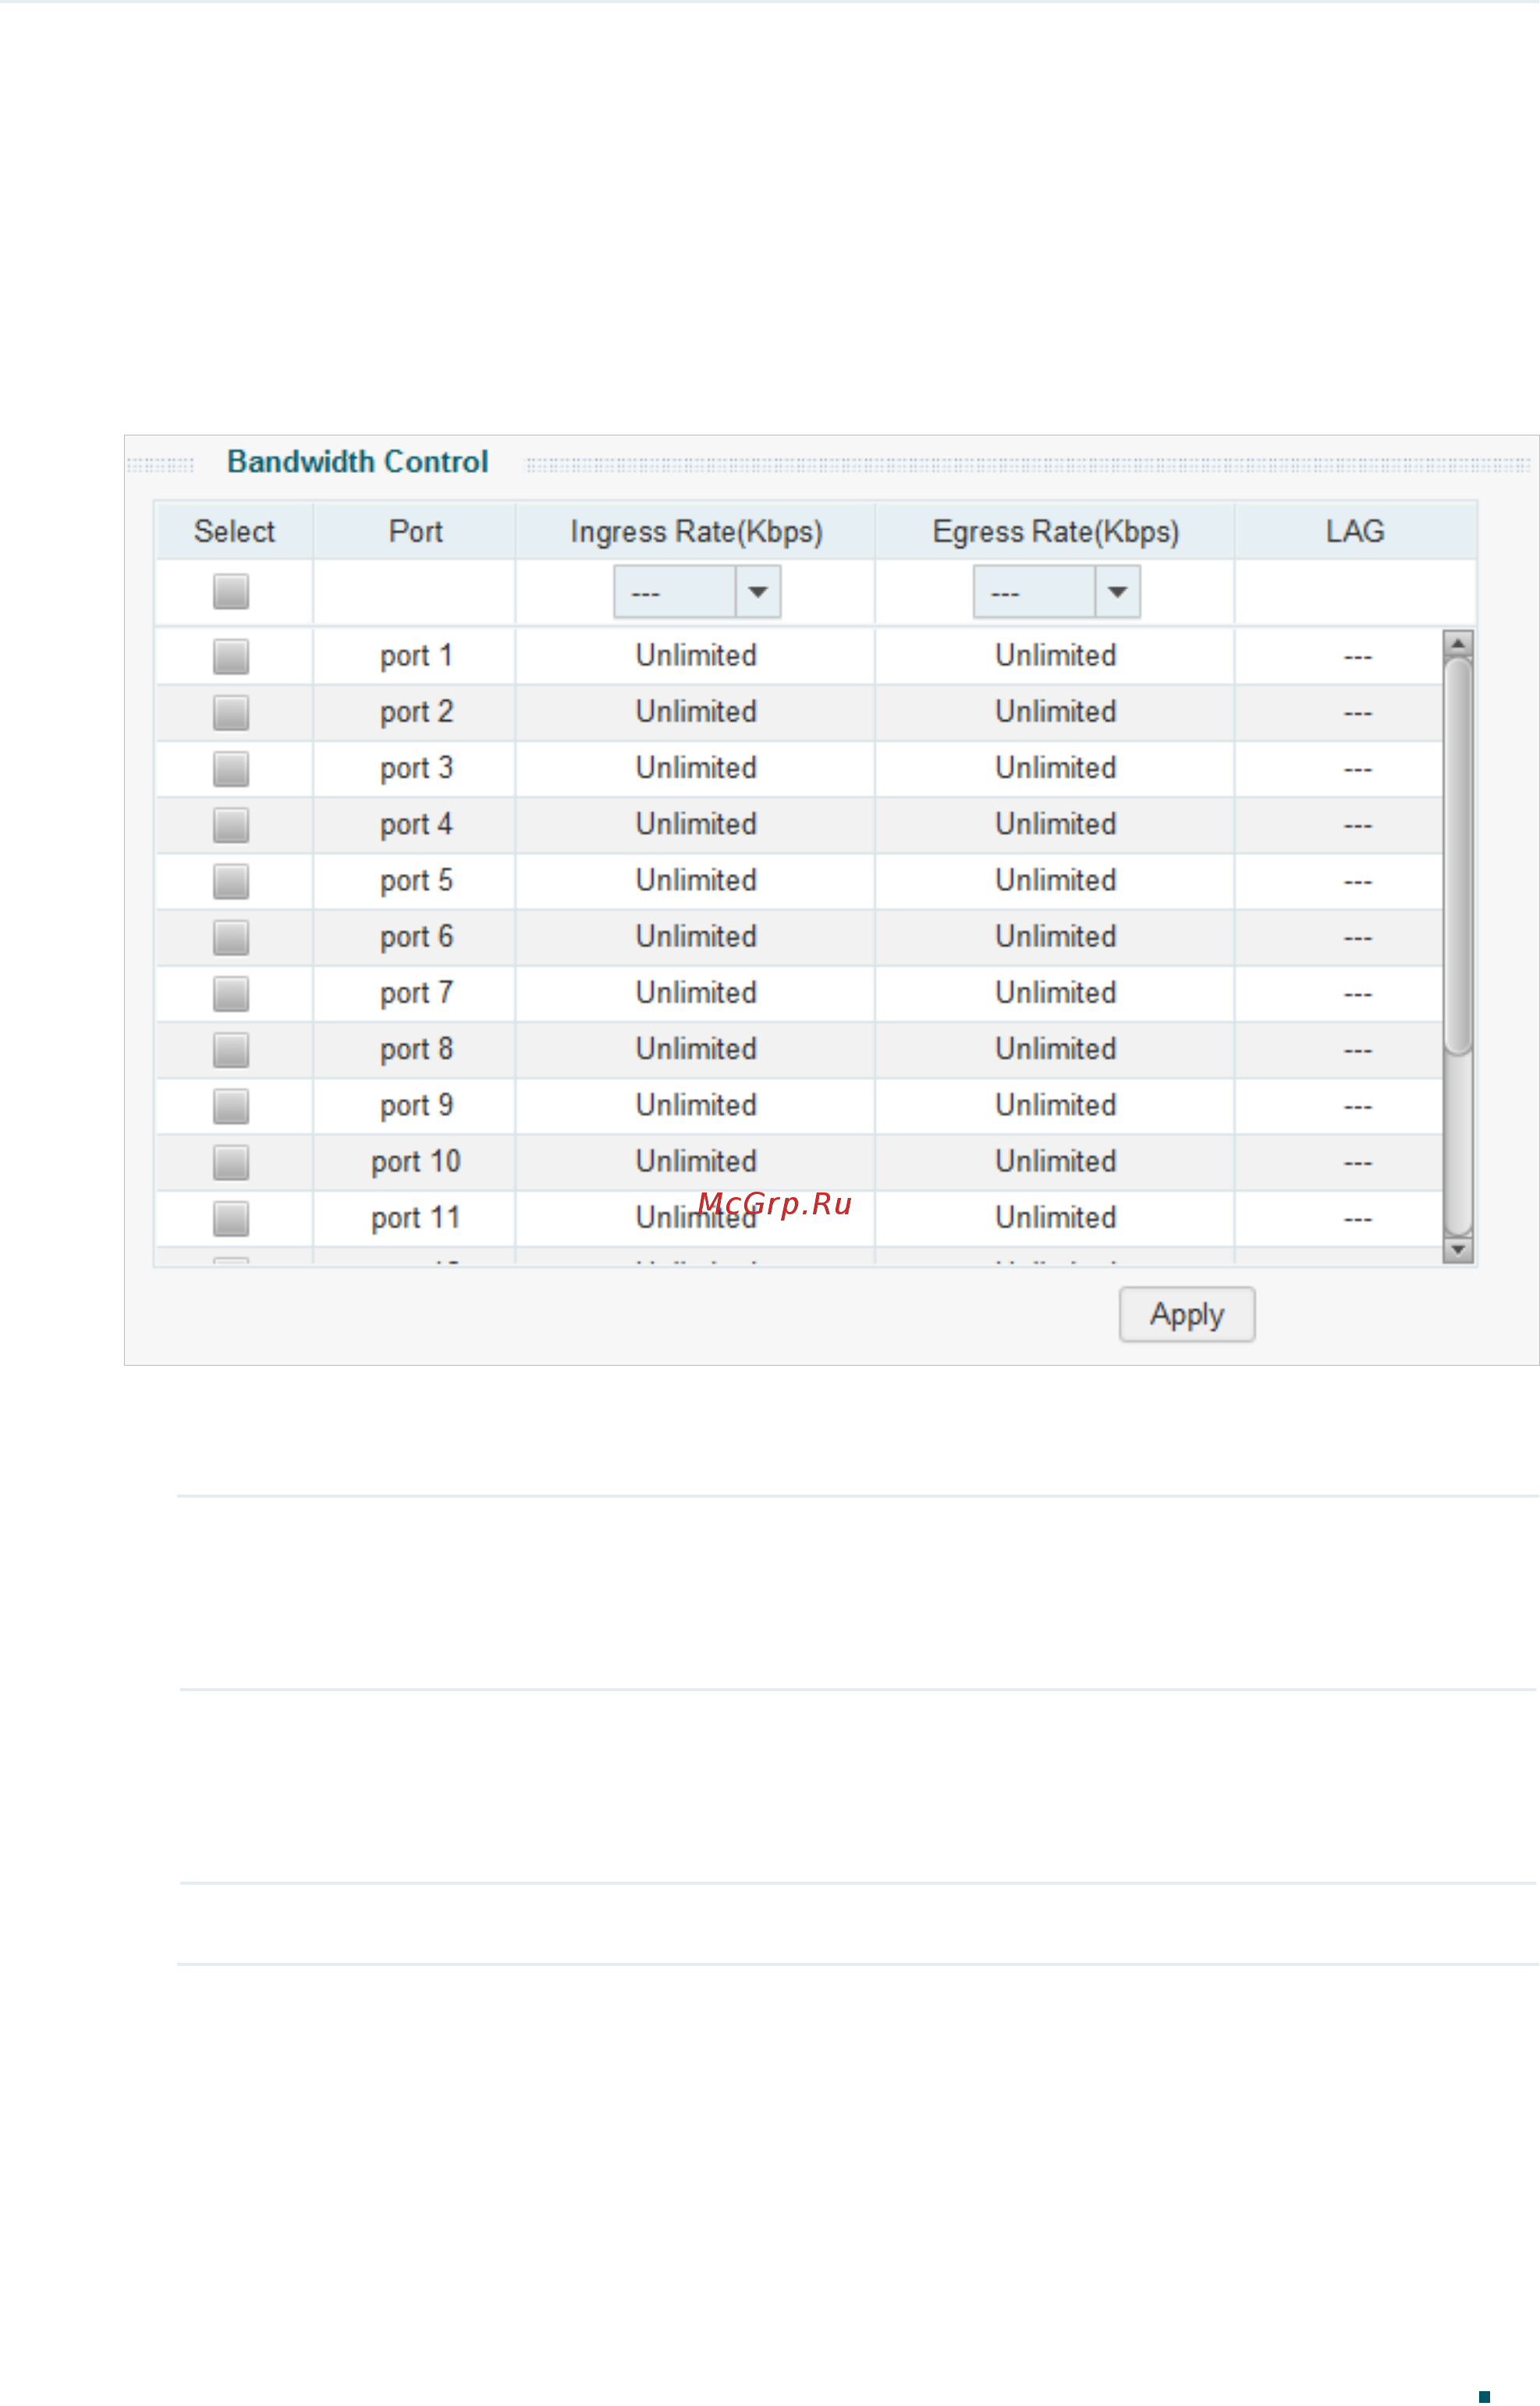Check the box next to port 9

(231, 1107)
